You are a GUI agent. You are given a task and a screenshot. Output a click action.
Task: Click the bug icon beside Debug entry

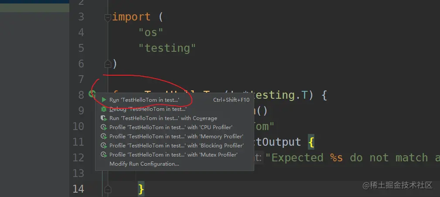click(x=104, y=109)
